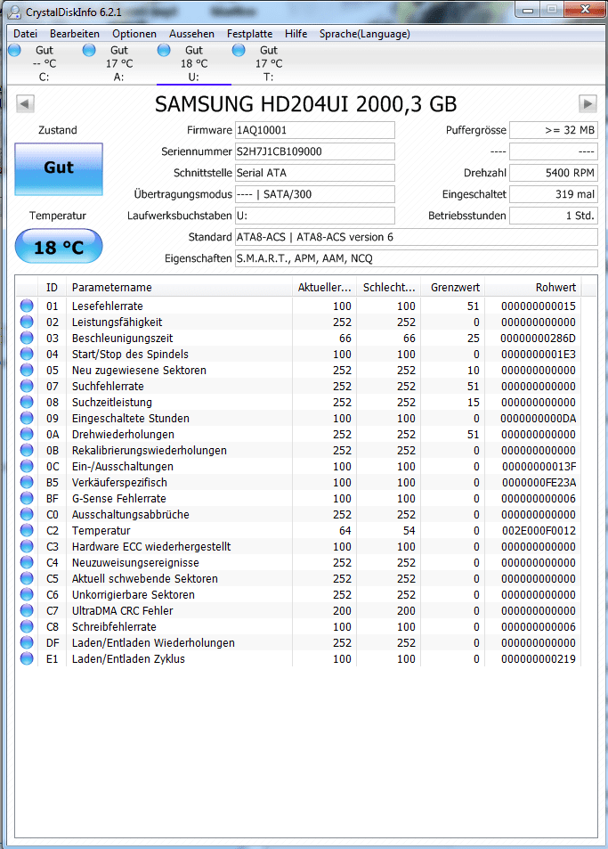Click the 18 °C temperature badge

[59, 247]
